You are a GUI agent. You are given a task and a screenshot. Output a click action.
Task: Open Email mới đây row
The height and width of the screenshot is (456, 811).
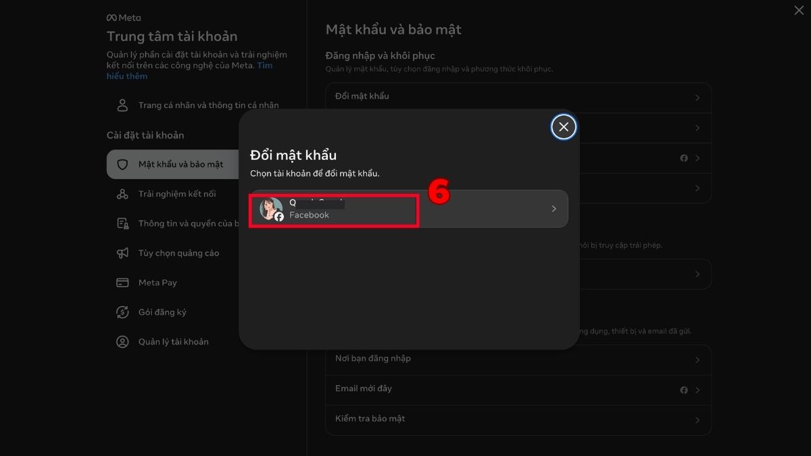tap(518, 390)
